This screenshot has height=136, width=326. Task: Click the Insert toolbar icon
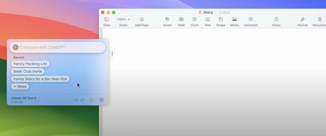pyautogui.click(x=167, y=19)
